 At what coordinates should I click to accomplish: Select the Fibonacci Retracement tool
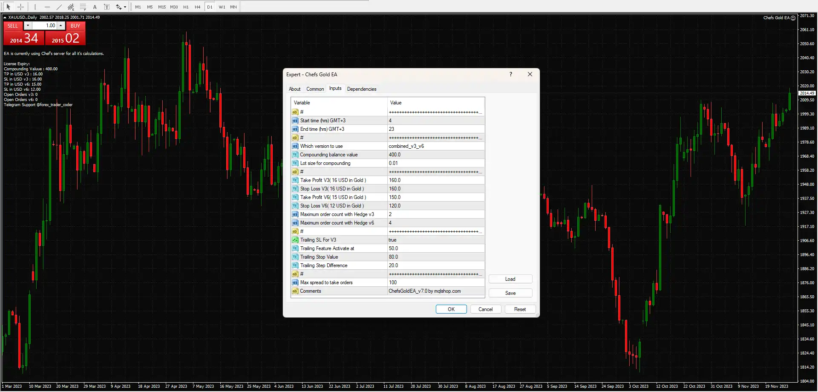tap(83, 7)
